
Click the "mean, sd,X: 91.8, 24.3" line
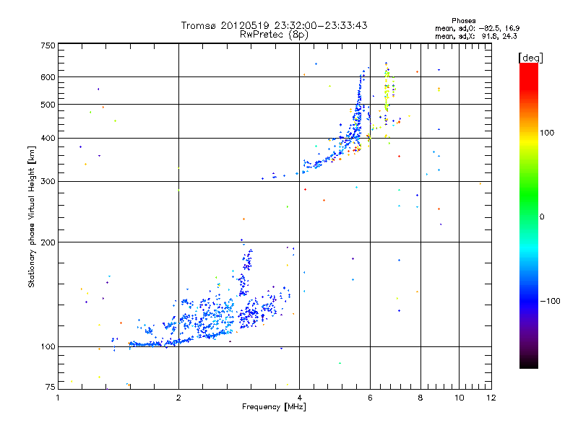click(x=476, y=36)
